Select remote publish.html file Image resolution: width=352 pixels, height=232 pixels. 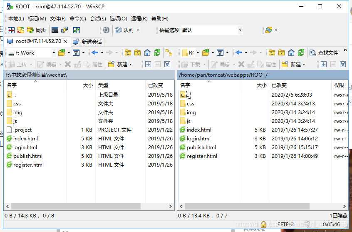click(x=201, y=147)
